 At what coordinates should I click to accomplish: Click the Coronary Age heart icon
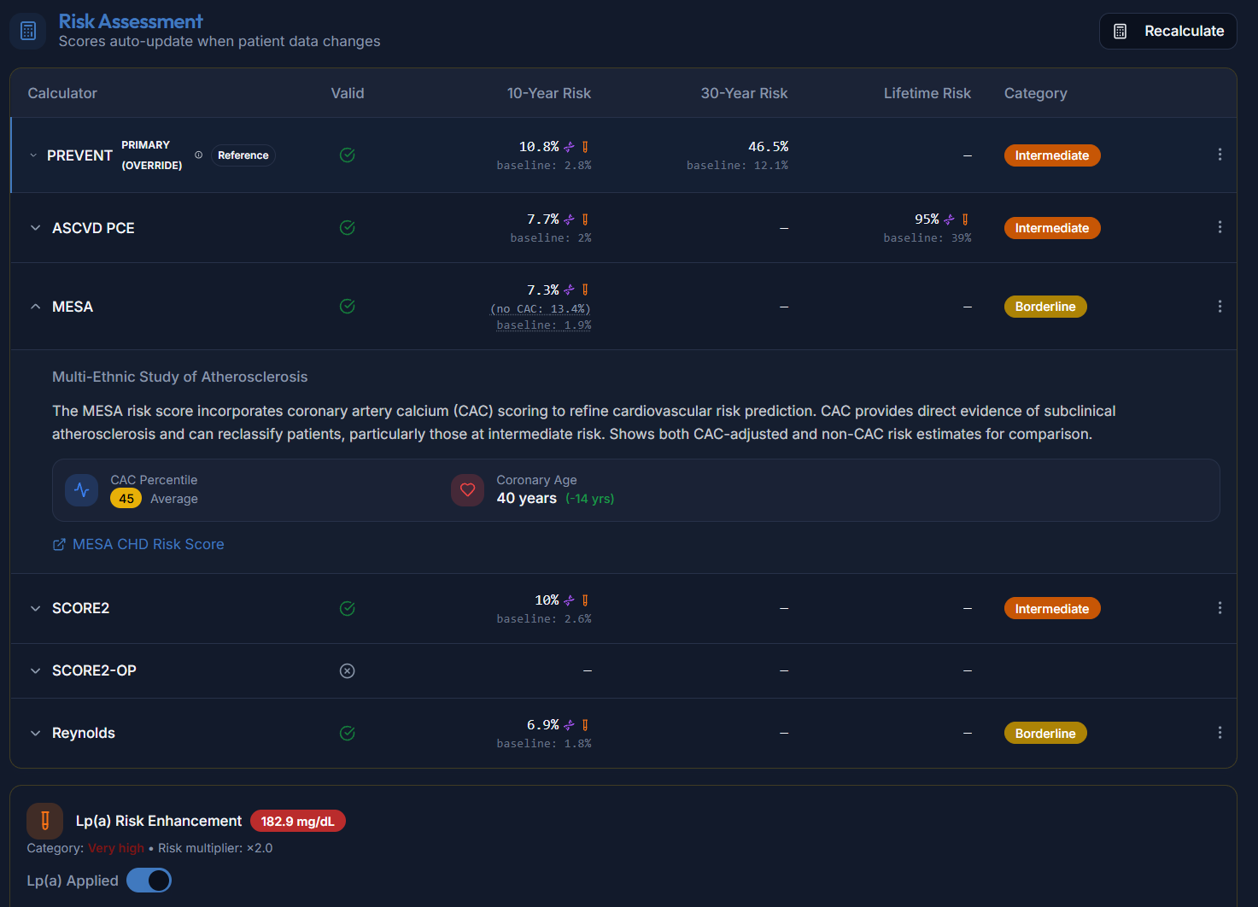pos(467,490)
